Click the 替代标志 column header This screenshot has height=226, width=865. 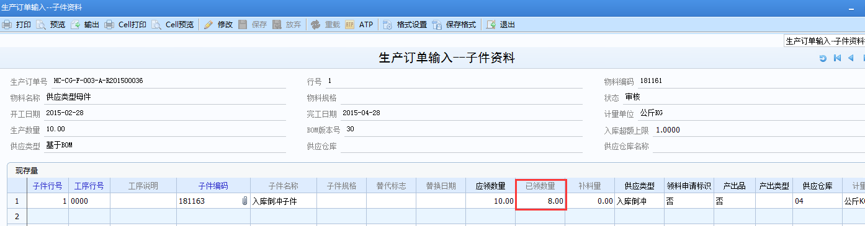click(391, 186)
